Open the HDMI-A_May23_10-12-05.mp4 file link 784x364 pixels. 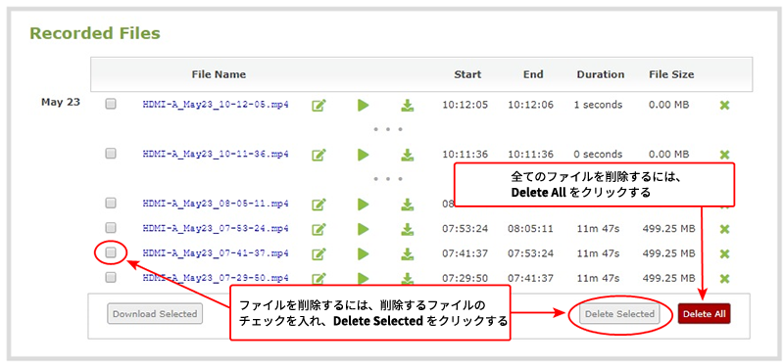tap(216, 105)
